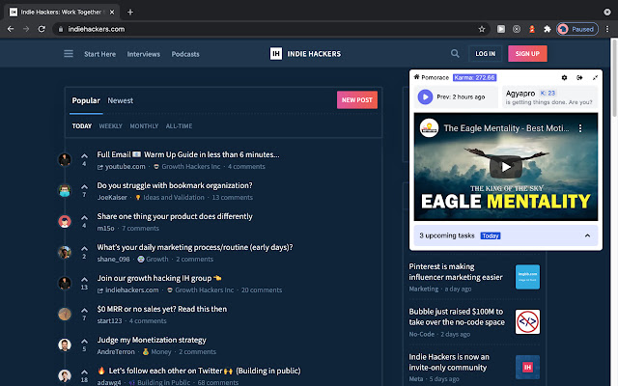This screenshot has width=618, height=386.
Task: Open '20 comments' on growth hacking group post
Action: click(262, 289)
